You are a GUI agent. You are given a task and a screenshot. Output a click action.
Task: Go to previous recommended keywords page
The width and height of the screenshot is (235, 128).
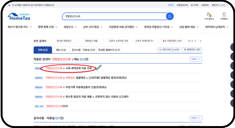pyautogui.click(x=195, y=41)
